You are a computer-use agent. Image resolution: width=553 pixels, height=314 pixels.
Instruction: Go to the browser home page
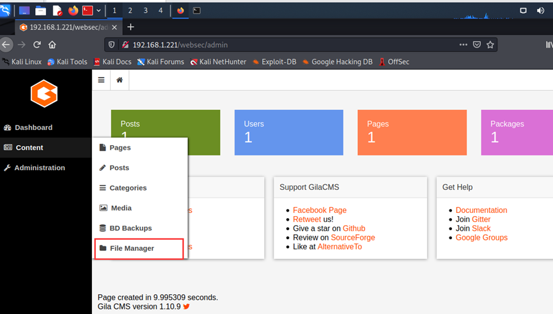(x=52, y=45)
